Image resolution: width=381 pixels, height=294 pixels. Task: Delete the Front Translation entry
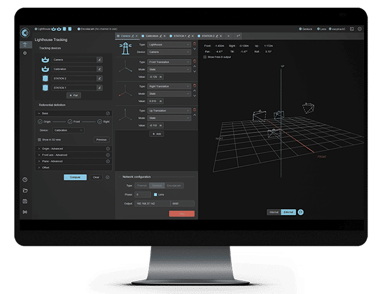195,62
